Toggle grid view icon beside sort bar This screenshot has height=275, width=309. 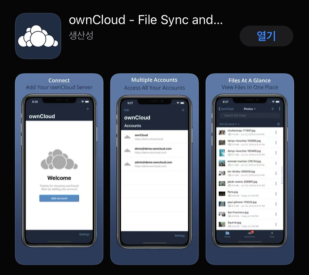[279, 124]
